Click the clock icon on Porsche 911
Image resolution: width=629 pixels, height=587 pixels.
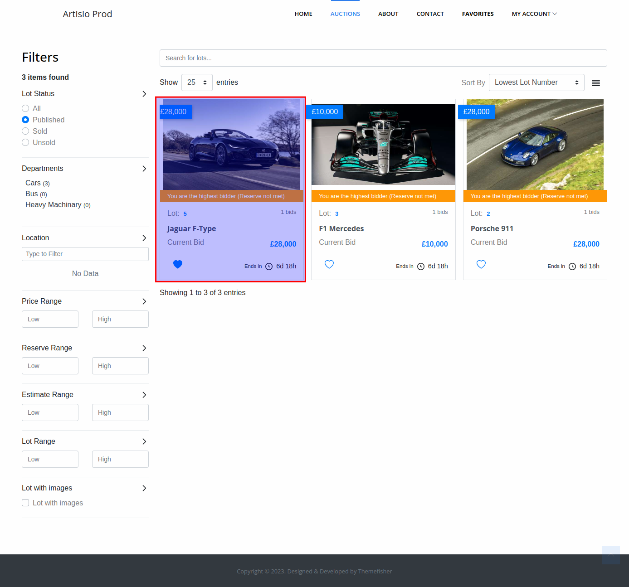[x=572, y=267]
